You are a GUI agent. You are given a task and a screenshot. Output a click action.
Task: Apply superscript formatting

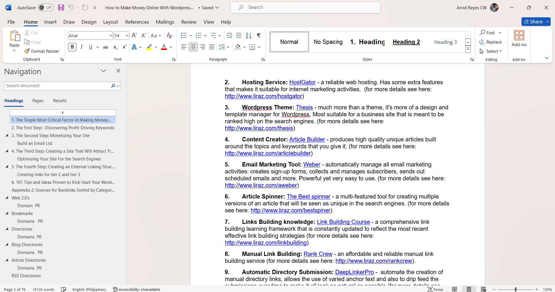[124, 47]
